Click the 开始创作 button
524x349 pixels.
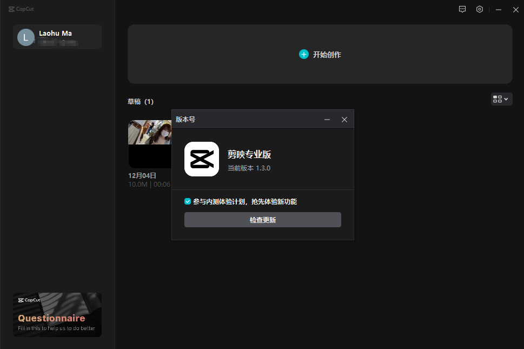click(x=320, y=54)
